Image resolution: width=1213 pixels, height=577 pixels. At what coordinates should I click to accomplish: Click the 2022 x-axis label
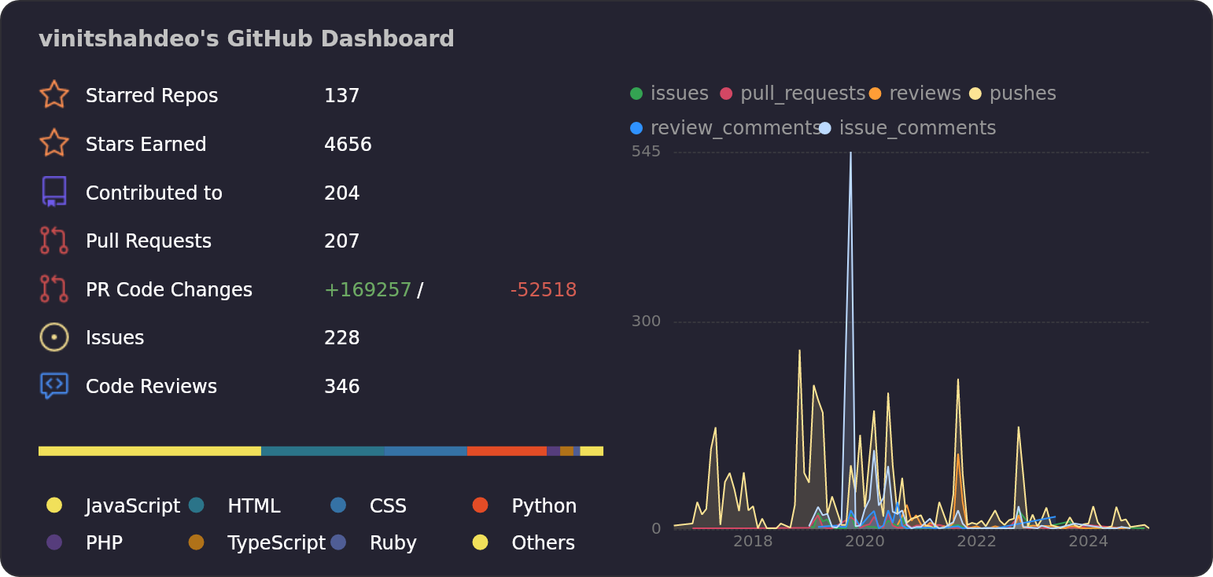(x=976, y=541)
